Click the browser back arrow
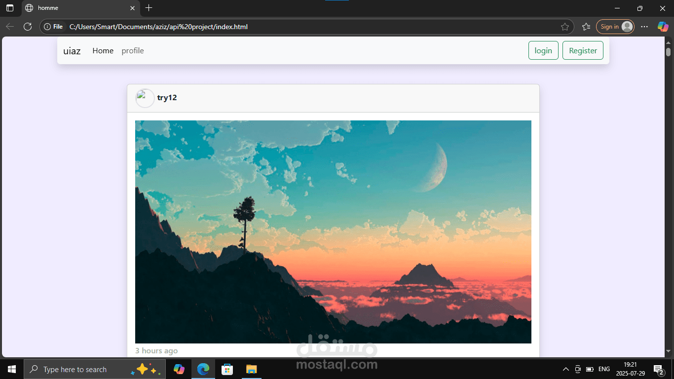 point(10,27)
